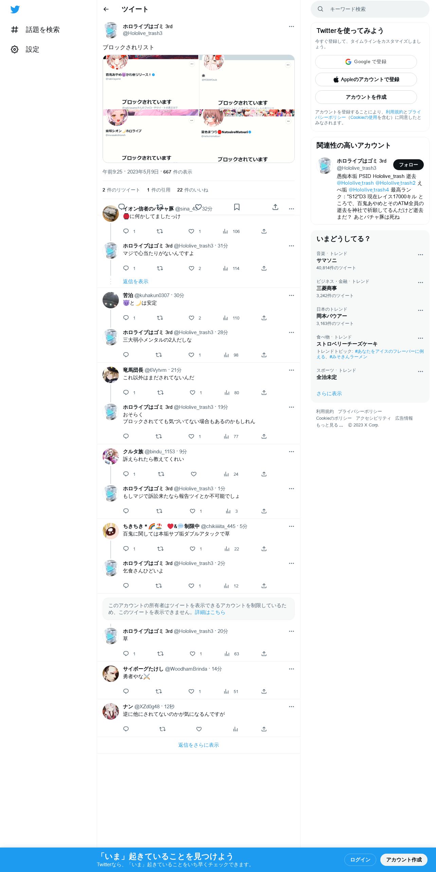The width and height of the screenshot is (436, 872).
Task: Open the 紫咲シオン blocked screenshot image
Action: (x=150, y=136)
